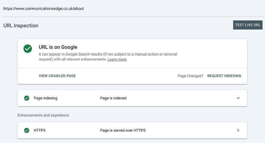This screenshot has height=143, width=265.
Task: Click the Page is indexed status text
Action: pyautogui.click(x=113, y=98)
